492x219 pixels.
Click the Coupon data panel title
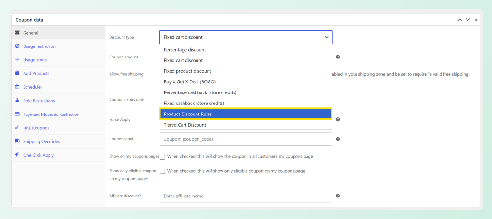pos(29,20)
